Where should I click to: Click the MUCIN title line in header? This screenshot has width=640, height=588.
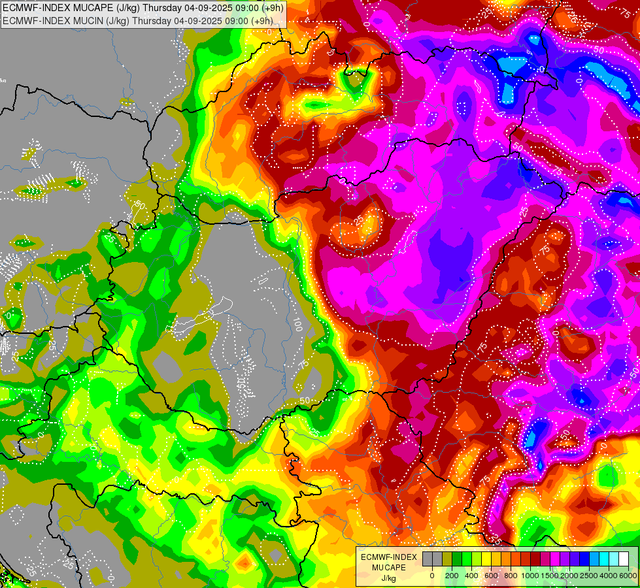[137, 21]
